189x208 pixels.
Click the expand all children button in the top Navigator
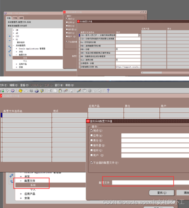pos(10,47)
